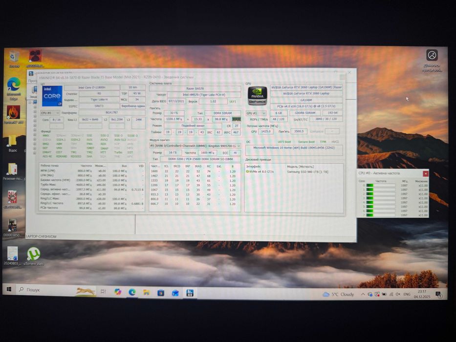Click the NVIDIA GeForce logo
Image resolution: width=456 pixels, height=342 pixels.
(x=257, y=96)
